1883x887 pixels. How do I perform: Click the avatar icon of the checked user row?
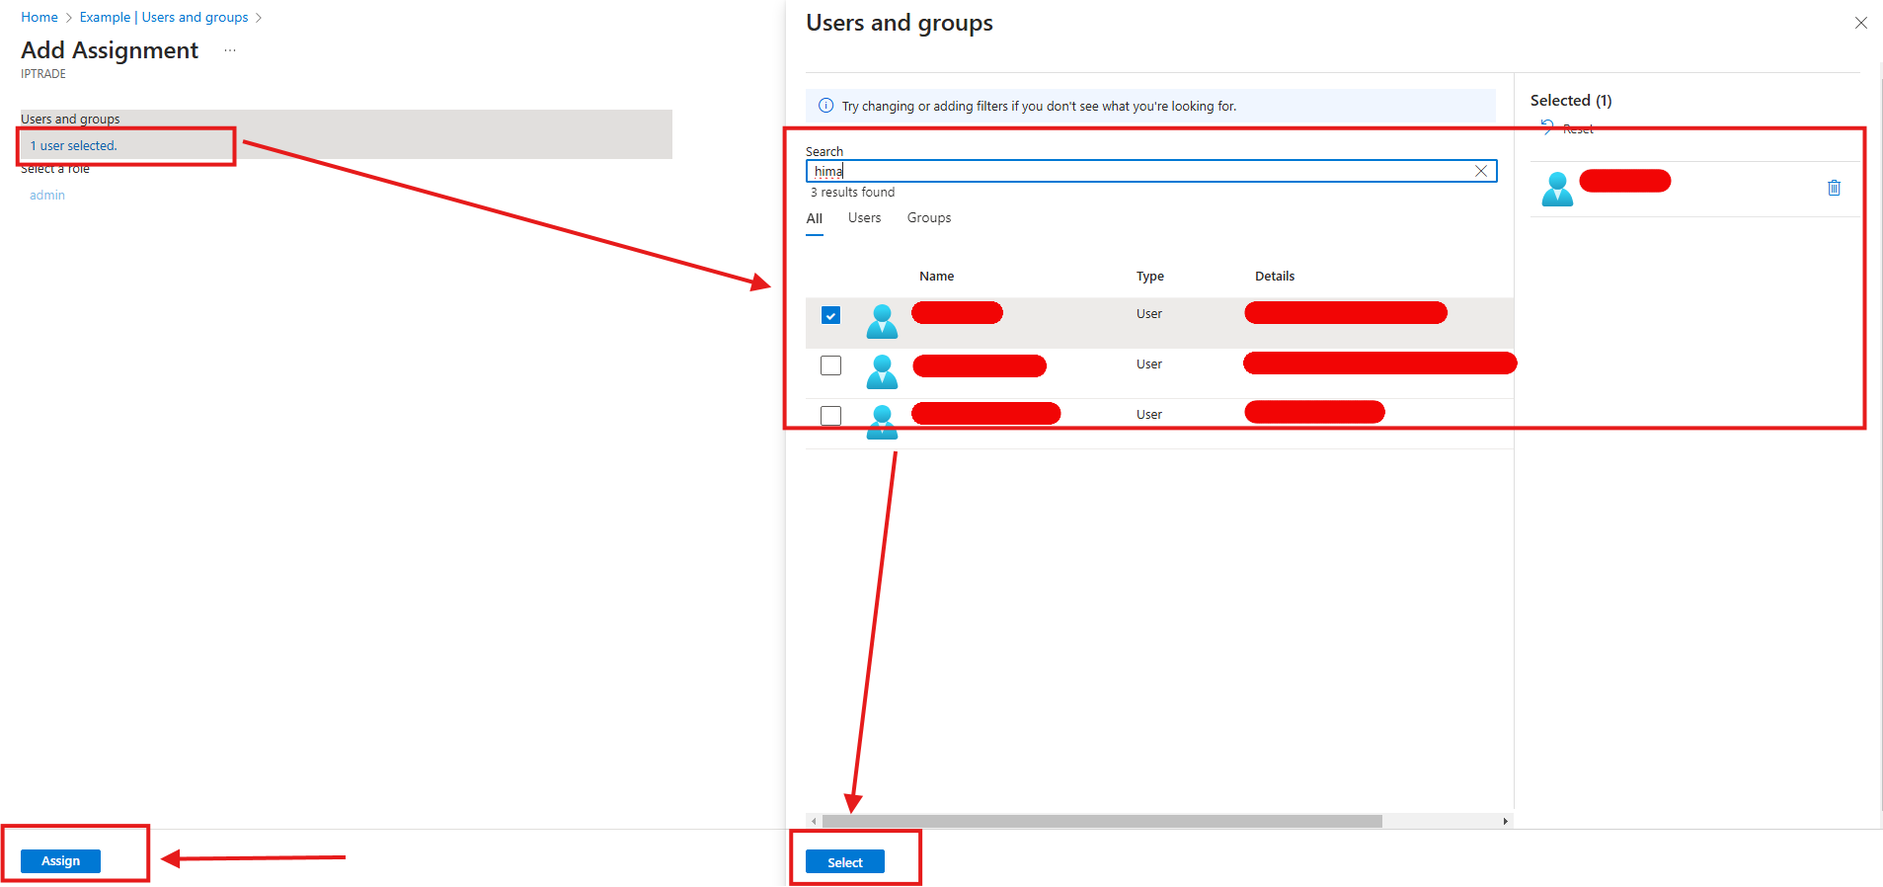pos(882,321)
